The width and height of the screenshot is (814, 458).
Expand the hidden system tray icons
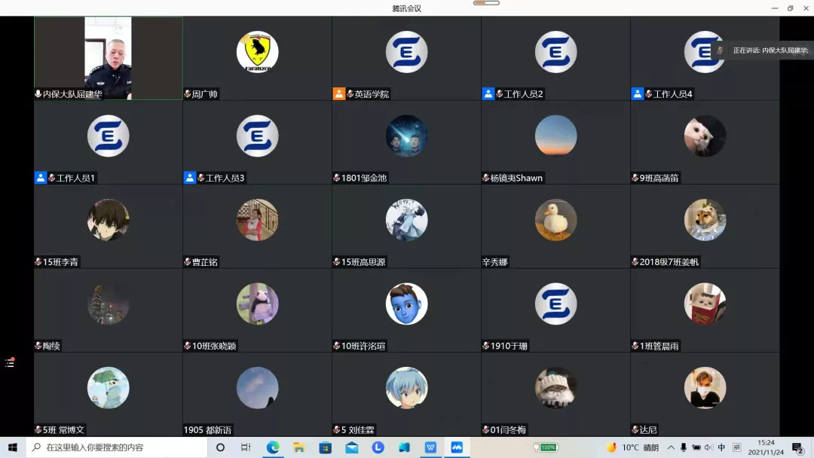[x=671, y=447]
